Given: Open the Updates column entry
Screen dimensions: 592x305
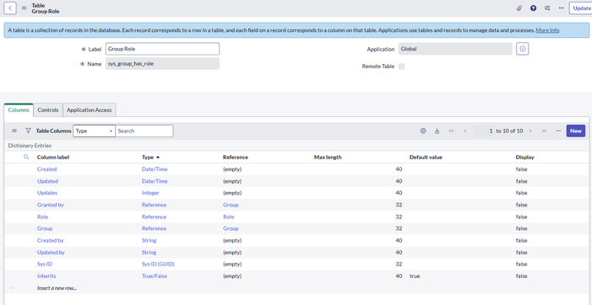Looking at the screenshot, I should 47,193.
